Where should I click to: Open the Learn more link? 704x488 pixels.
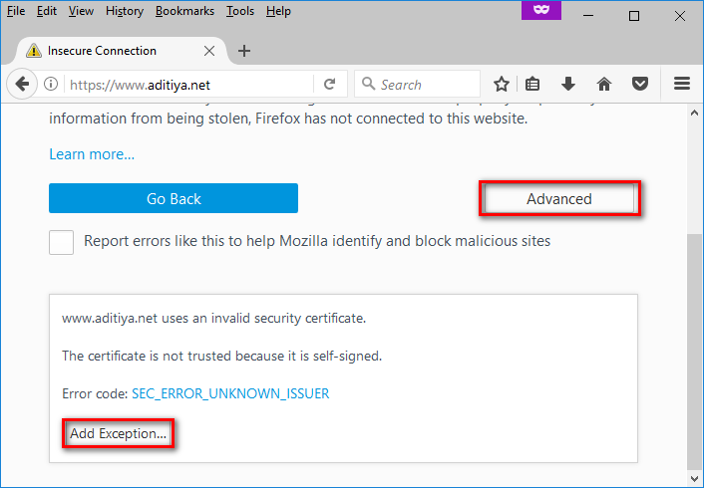92,154
